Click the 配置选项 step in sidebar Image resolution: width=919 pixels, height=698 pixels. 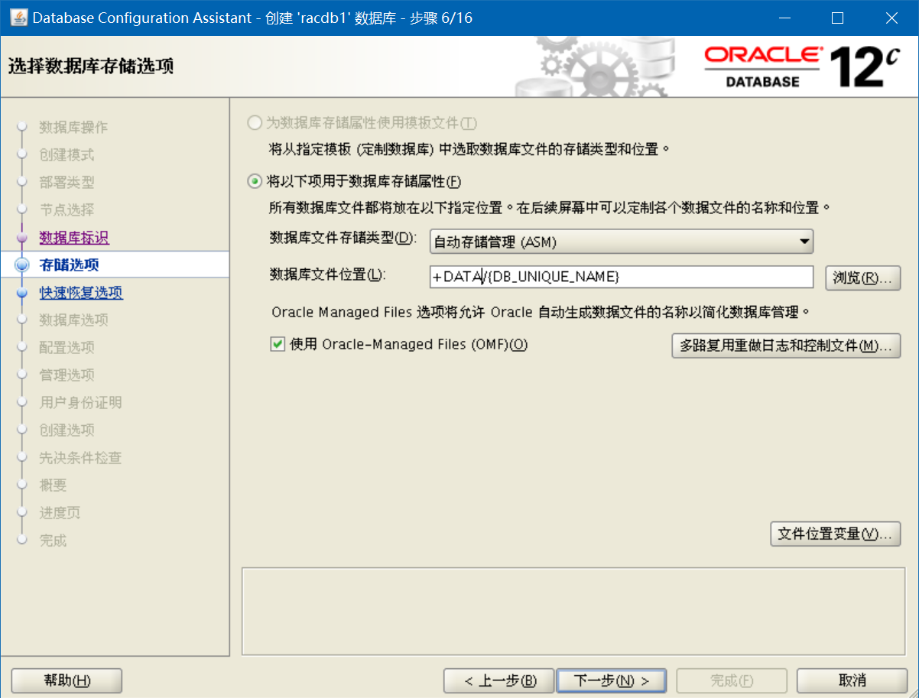[x=67, y=347]
